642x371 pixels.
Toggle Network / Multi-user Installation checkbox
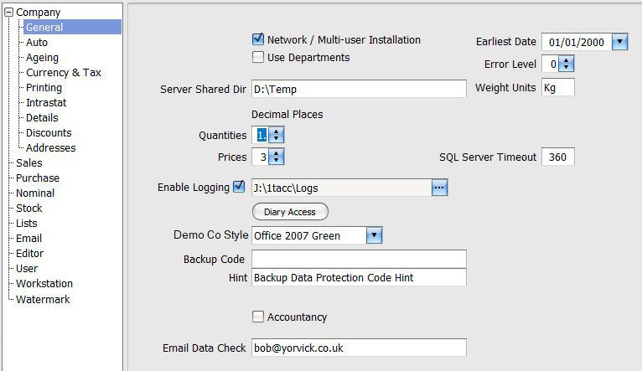click(x=258, y=39)
